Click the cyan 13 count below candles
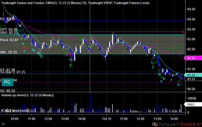Screen dimensions: 202x127 pos(70,60)
